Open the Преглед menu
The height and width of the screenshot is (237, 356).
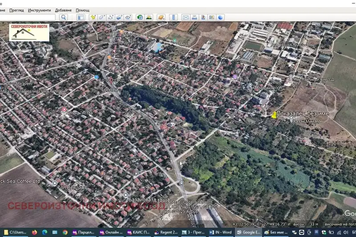coord(16,10)
